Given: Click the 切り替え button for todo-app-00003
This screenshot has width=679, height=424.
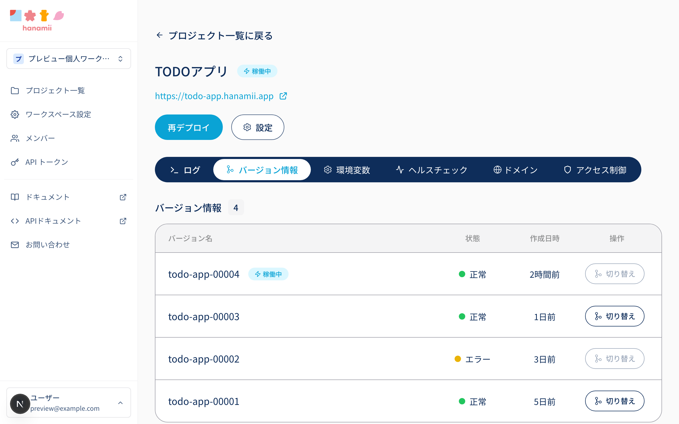Looking at the screenshot, I should (615, 316).
